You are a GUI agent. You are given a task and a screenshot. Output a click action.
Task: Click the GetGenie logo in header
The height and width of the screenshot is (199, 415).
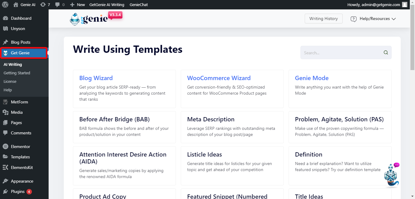(x=88, y=19)
